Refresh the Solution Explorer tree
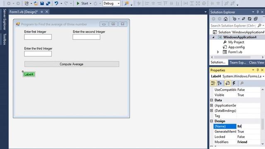The width and height of the screenshot is (265, 149). pyautogui.click(x=249, y=19)
